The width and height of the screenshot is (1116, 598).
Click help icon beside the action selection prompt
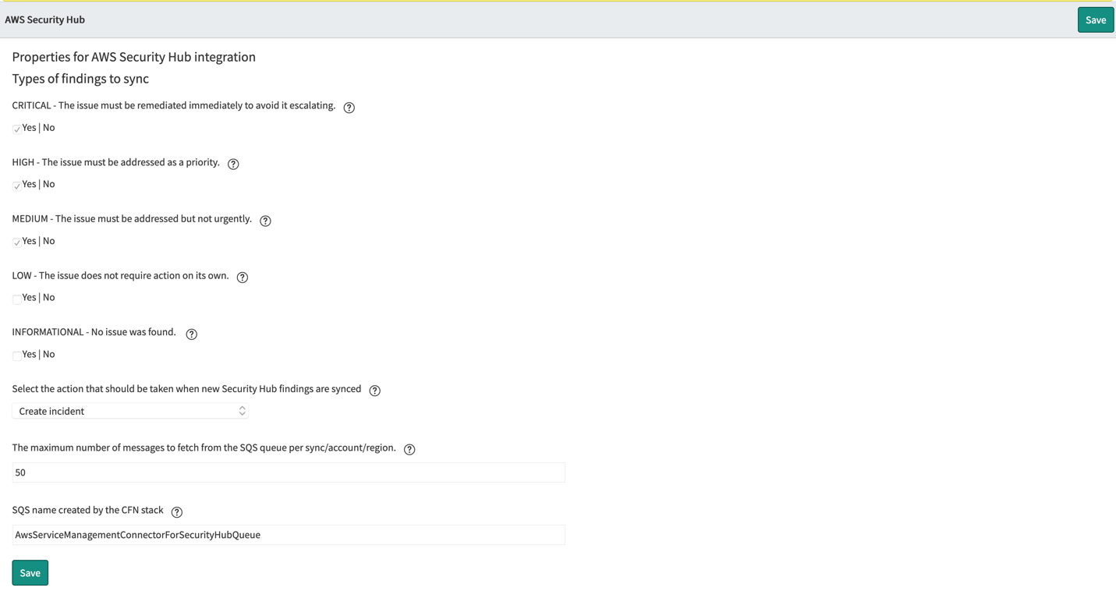point(375,390)
